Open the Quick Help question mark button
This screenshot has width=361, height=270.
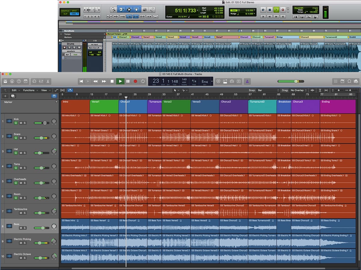click(x=19, y=81)
